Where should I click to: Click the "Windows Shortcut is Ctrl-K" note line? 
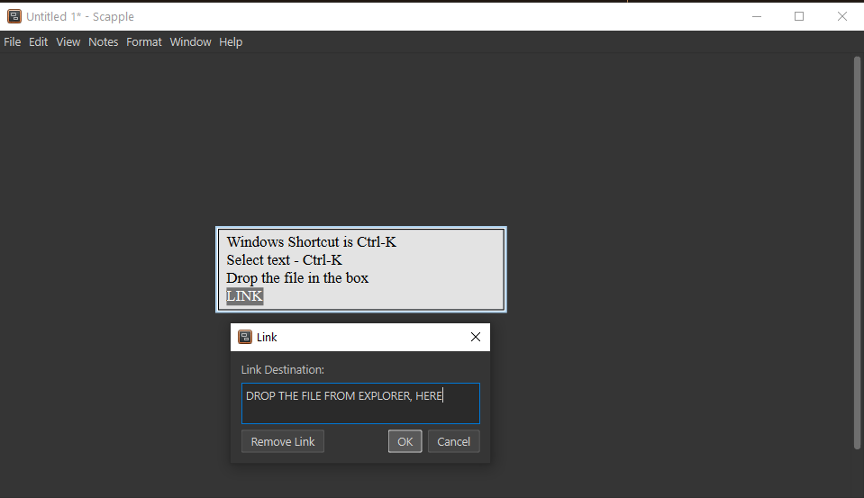312,242
